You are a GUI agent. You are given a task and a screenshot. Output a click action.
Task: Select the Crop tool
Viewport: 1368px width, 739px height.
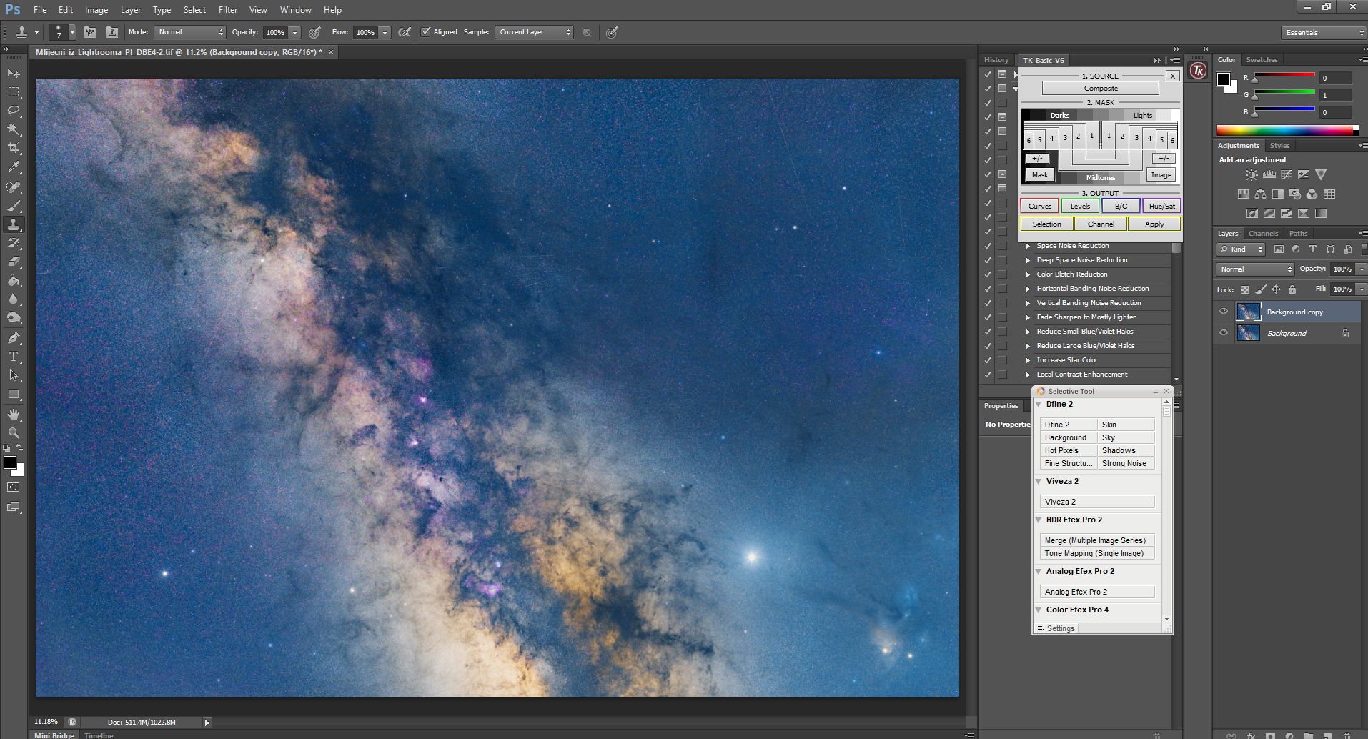(14, 148)
